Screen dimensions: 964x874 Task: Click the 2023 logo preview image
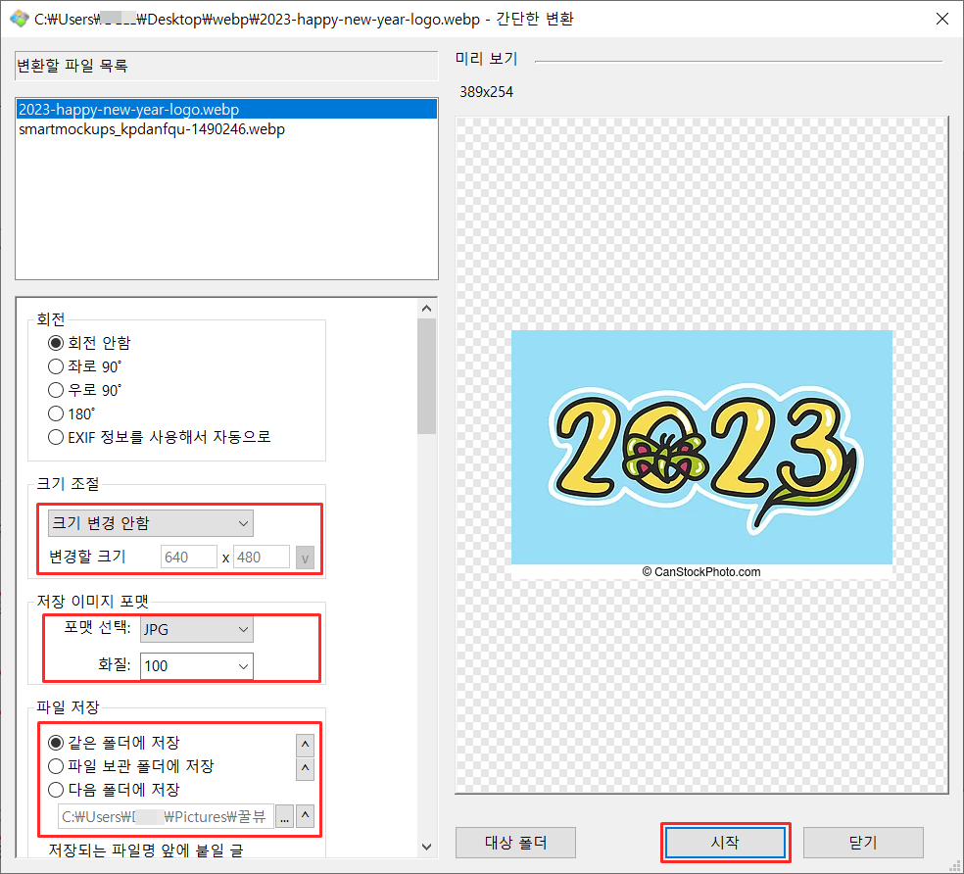(701, 456)
